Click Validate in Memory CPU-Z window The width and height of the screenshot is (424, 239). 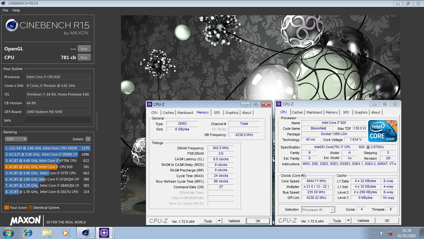tap(234, 221)
